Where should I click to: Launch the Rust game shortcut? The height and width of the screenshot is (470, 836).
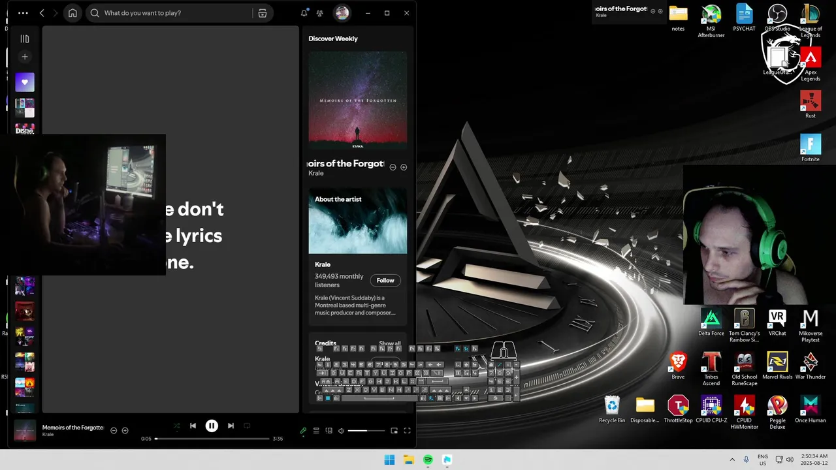[811, 104]
